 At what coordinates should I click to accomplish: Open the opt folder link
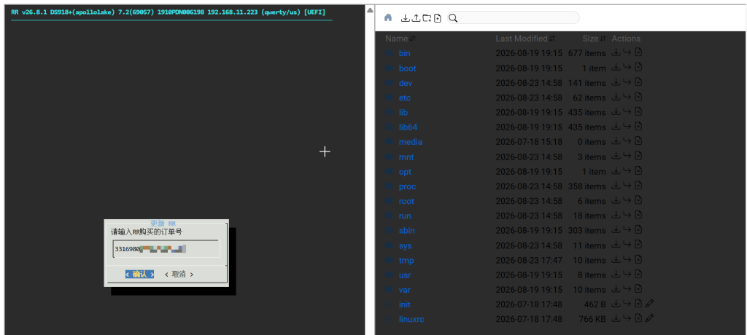(x=405, y=172)
